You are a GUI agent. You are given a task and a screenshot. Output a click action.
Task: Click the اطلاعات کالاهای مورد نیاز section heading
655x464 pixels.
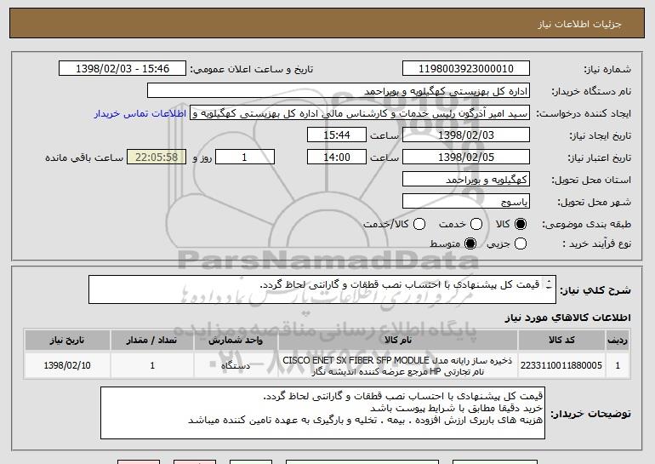tap(567, 318)
